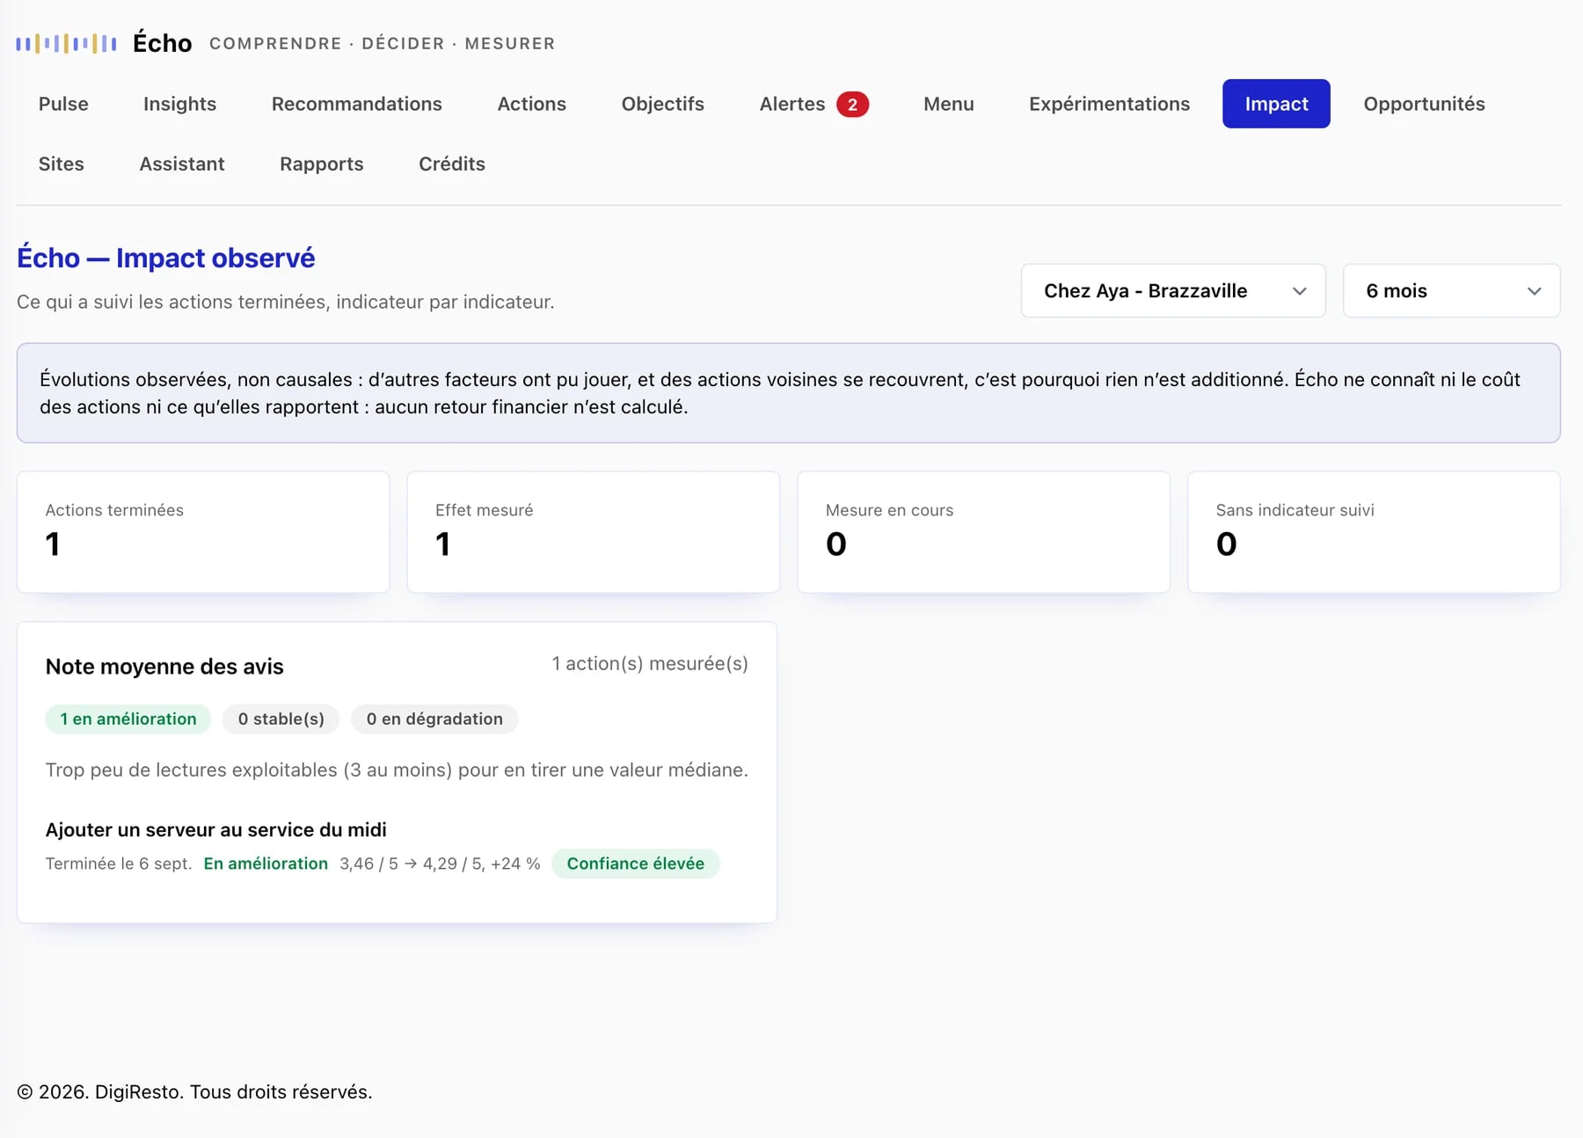This screenshot has width=1583, height=1138.
Task: Open 'Ajouter un serveur au service du midi' action
Action: (215, 830)
